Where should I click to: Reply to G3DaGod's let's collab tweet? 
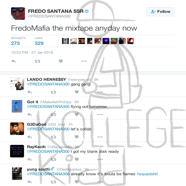coord(30,137)
